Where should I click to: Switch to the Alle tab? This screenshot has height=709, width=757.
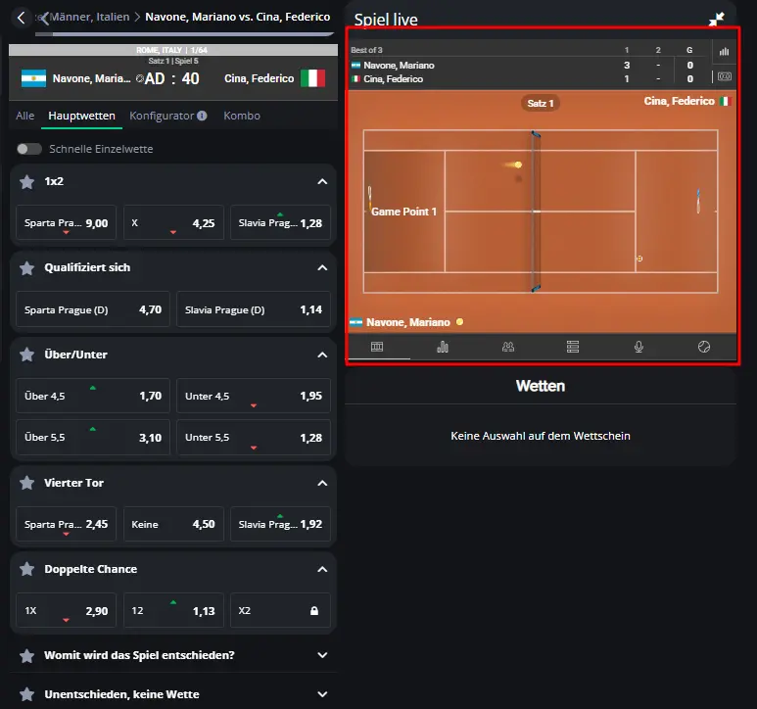[x=25, y=116]
